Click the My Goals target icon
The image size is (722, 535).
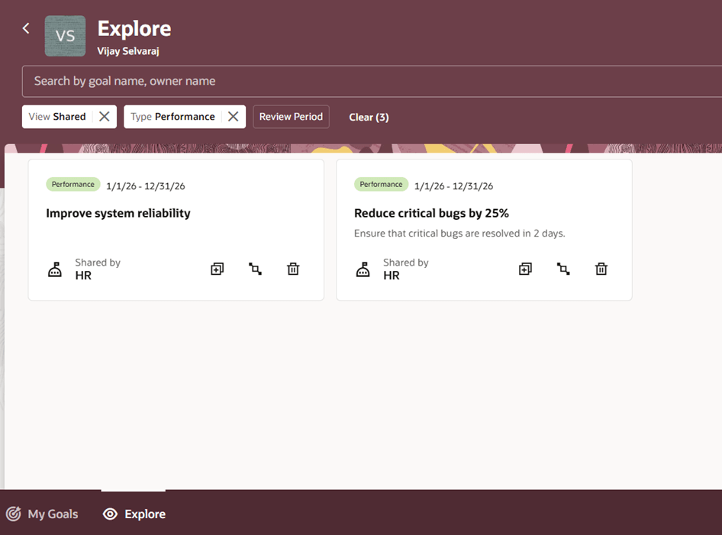(13, 514)
